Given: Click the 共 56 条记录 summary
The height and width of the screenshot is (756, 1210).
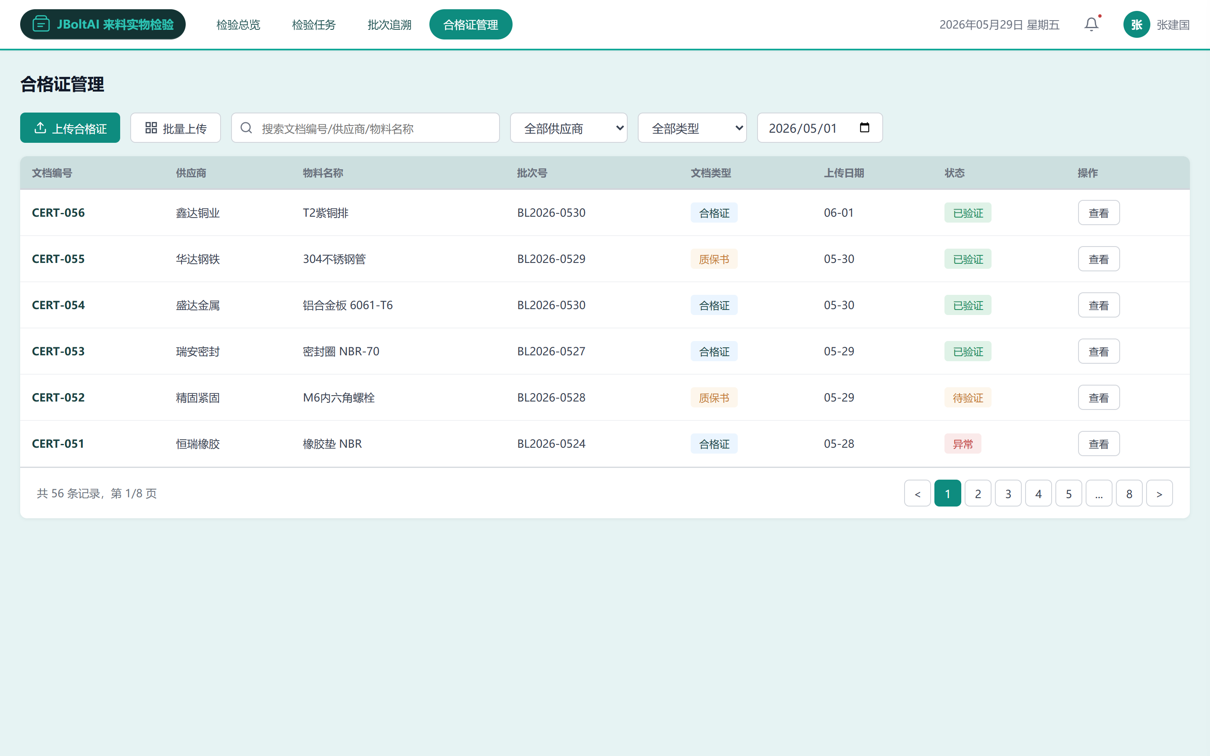Looking at the screenshot, I should point(97,493).
